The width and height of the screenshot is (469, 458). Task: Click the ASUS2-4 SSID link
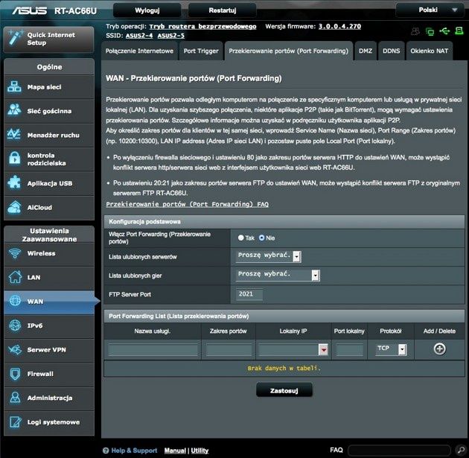139,36
